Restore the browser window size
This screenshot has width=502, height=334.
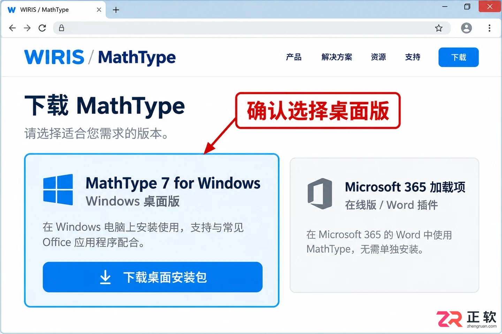point(467,6)
